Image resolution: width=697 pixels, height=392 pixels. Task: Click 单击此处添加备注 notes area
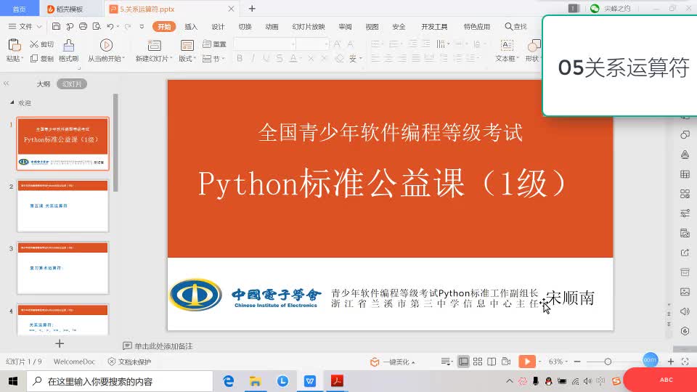(x=163, y=346)
